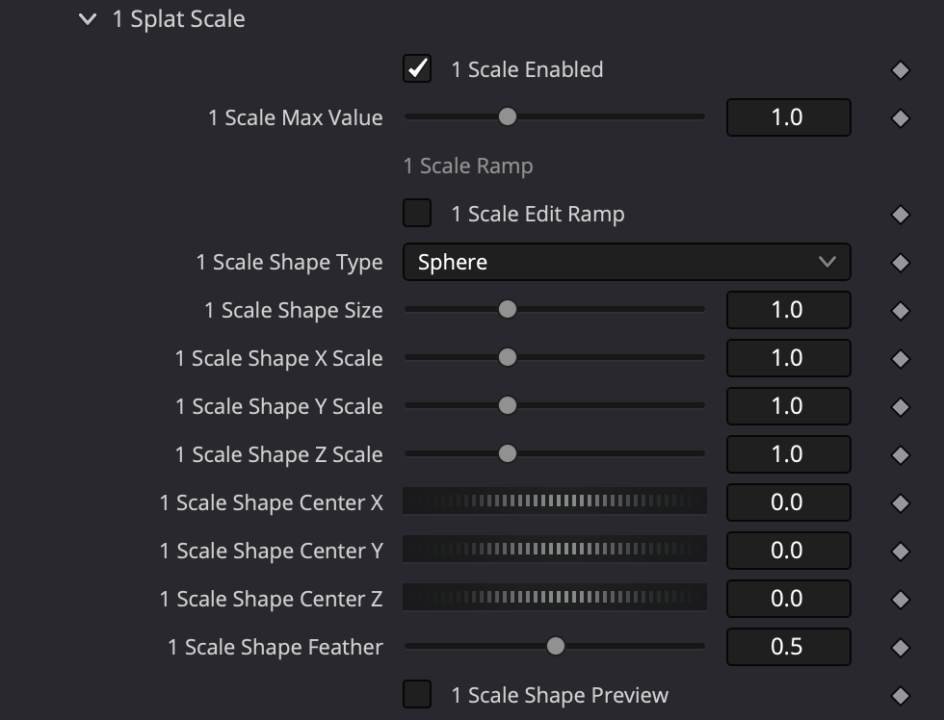Click the 1 Scale Shape Center X number field
This screenshot has height=720, width=944.
point(789,502)
